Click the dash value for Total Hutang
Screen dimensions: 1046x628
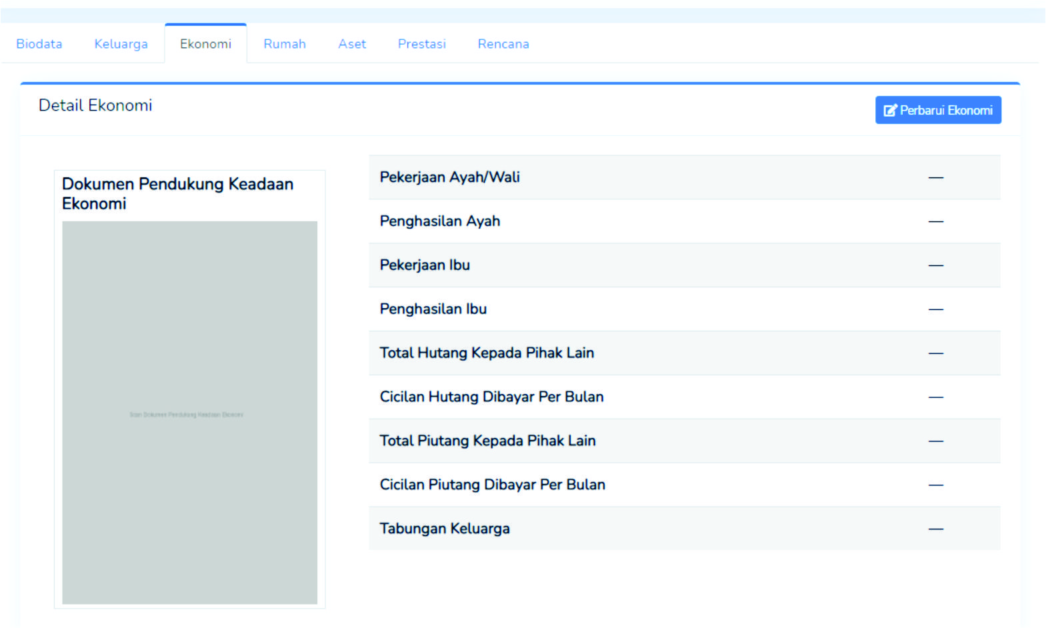(936, 353)
